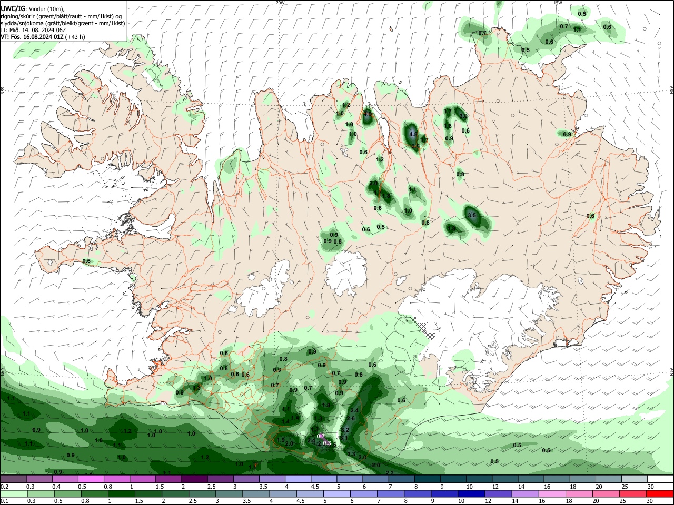674x505 pixels.
Task: Click the UWC/IG title in header box
Action: coord(13,8)
